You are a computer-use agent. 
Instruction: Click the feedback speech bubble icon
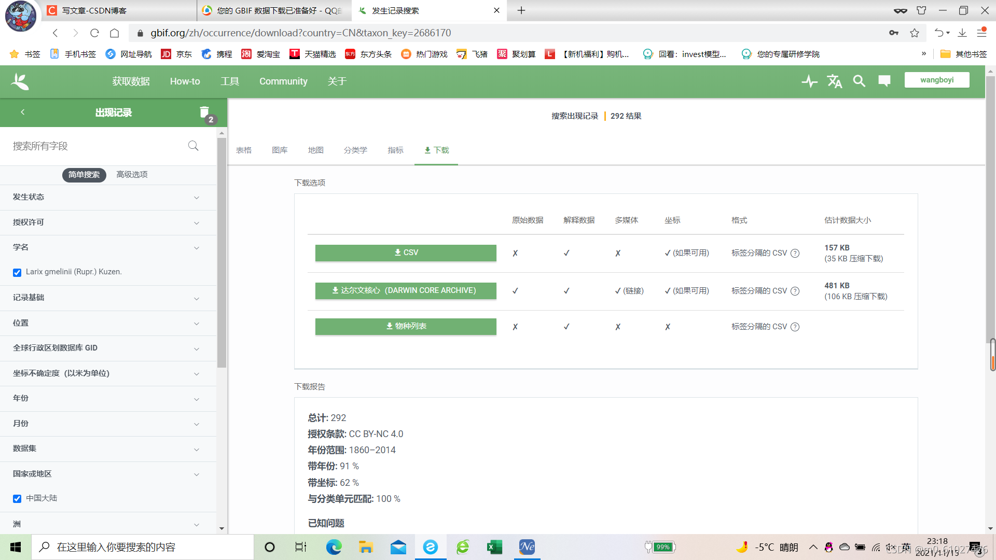tap(884, 81)
